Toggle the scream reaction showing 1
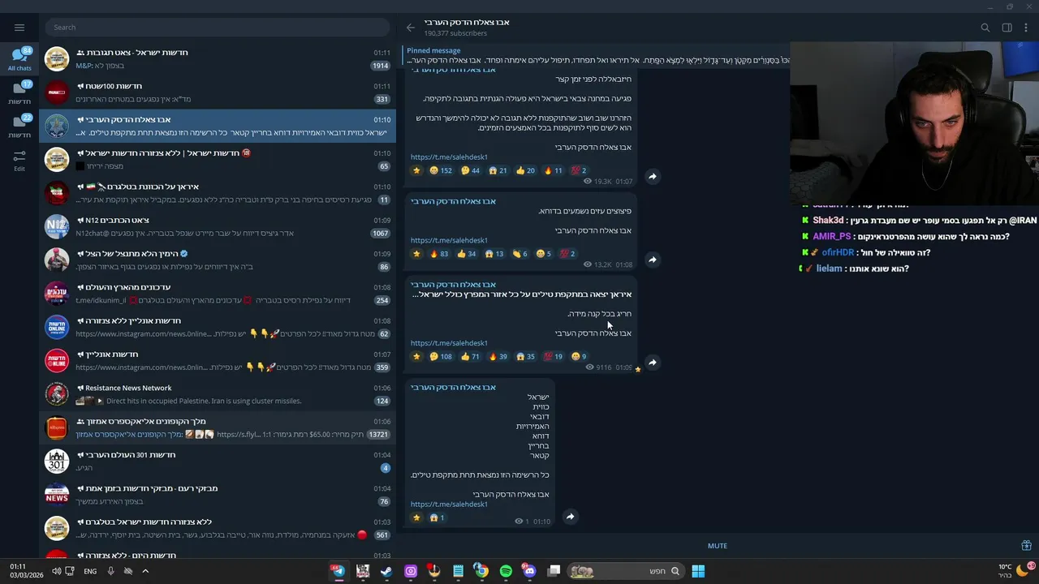Screen dimensions: 1039x584 click(437, 517)
